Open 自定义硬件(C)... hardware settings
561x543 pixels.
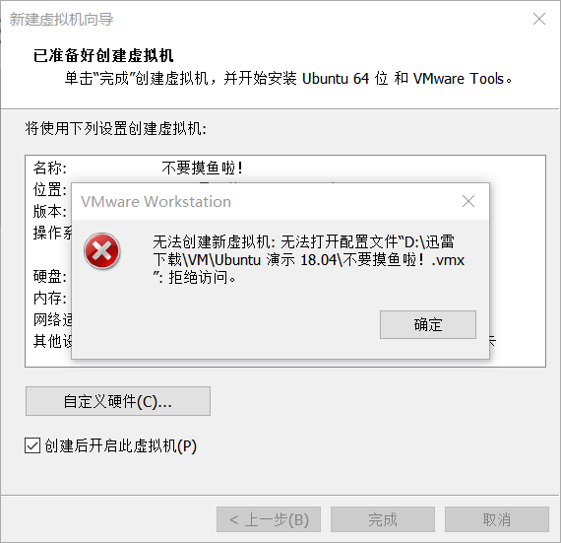pos(118,401)
